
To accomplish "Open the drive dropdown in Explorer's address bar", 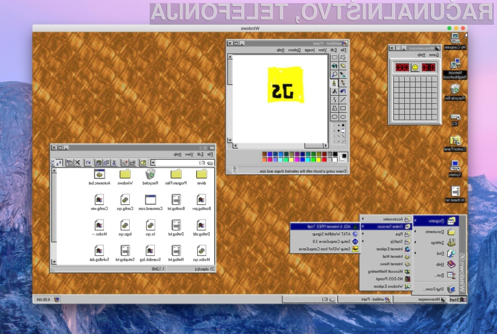I will 153,163.
